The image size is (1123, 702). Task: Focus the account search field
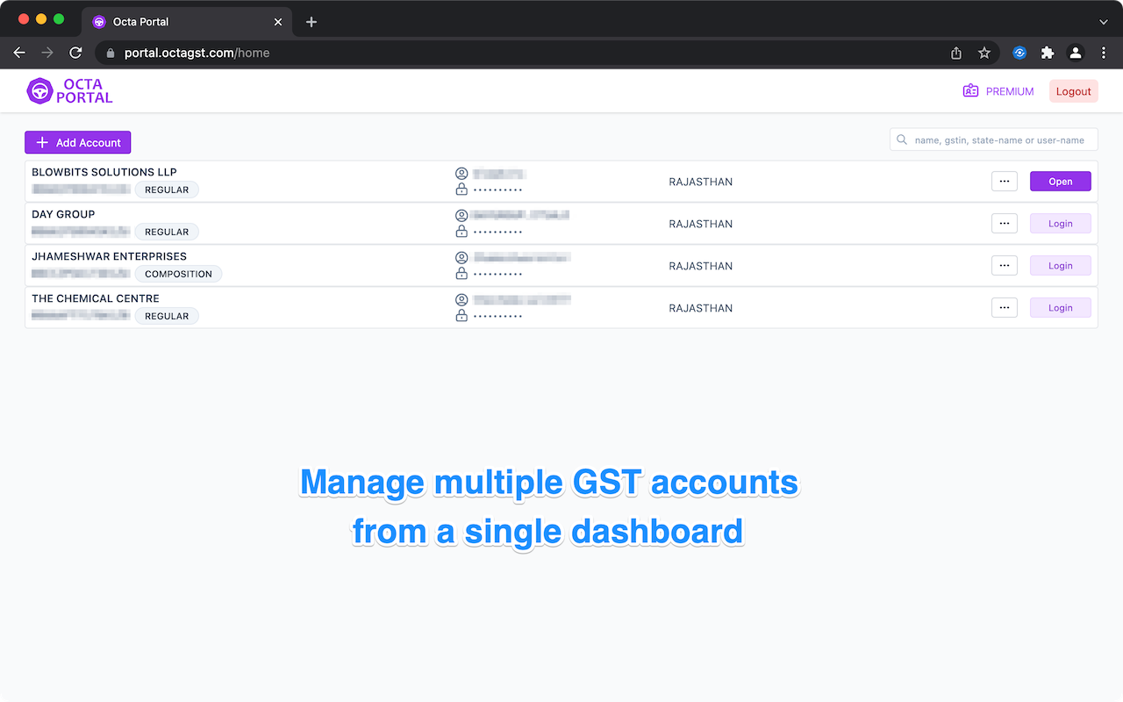tap(1000, 140)
